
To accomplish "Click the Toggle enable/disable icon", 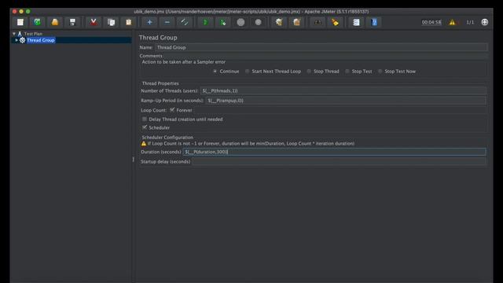I will pyautogui.click(x=185, y=22).
